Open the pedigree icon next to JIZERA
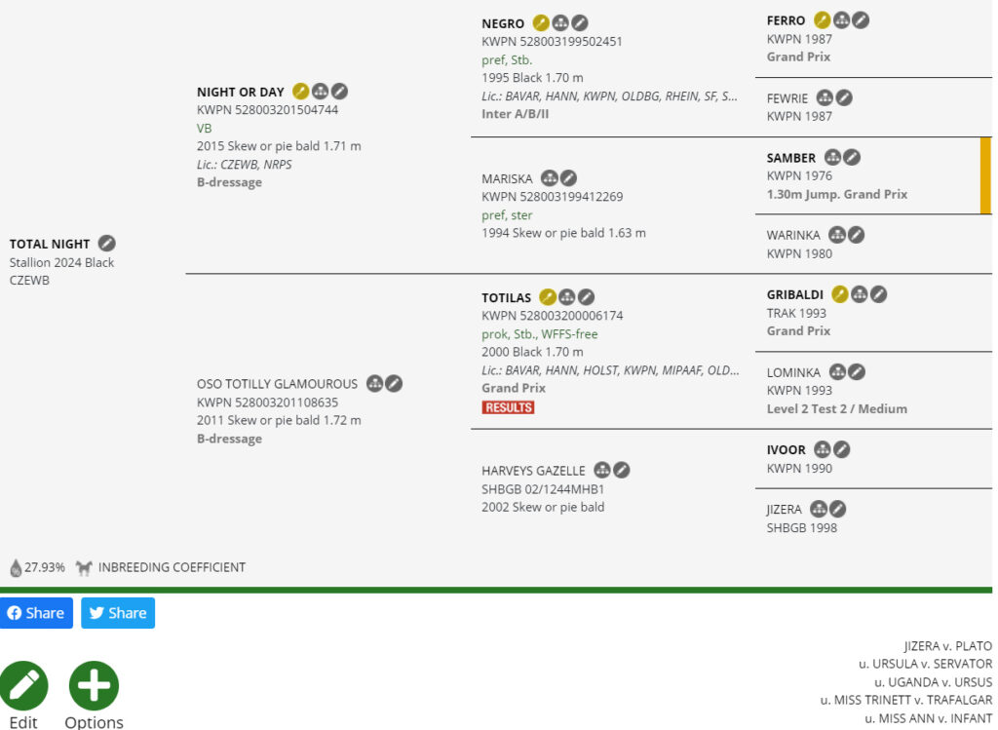This screenshot has width=998, height=730. point(819,509)
